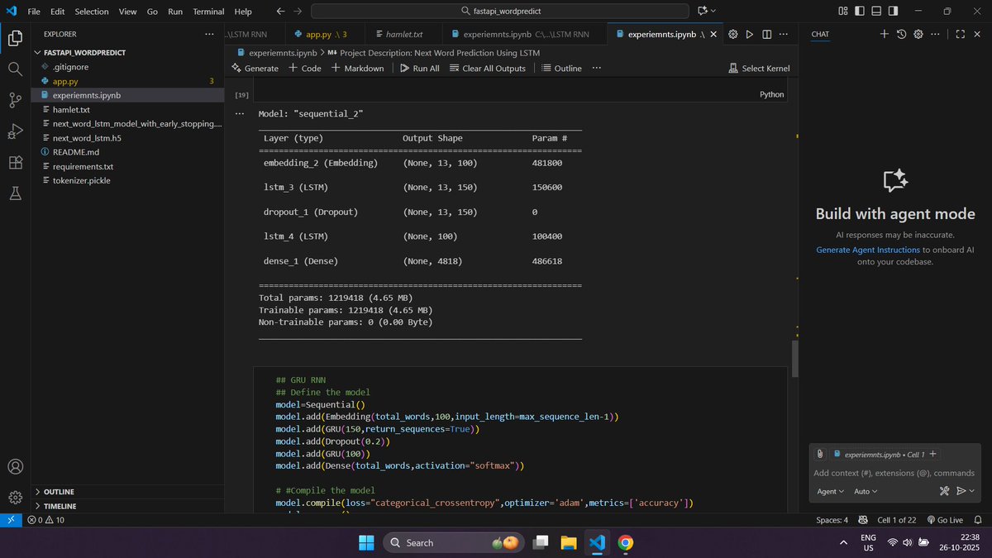
Task: Click the notebook settings gear in editor actions
Action: pyautogui.click(x=732, y=34)
